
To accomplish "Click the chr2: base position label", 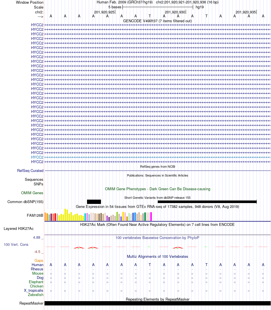I will pos(39,12).
